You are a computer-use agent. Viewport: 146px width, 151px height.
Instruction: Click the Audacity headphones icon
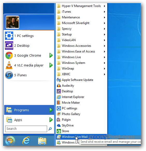(x=59, y=86)
